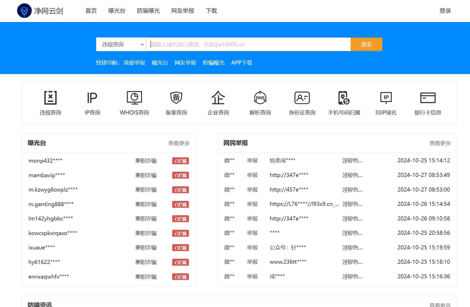Select the kowcspkxrqaxo**** exposure entry
This screenshot has height=307, width=470.
53,233
